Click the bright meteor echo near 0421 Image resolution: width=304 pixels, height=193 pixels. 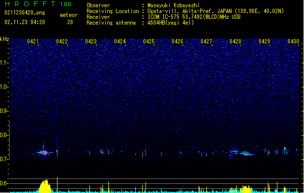pyautogui.click(x=44, y=152)
